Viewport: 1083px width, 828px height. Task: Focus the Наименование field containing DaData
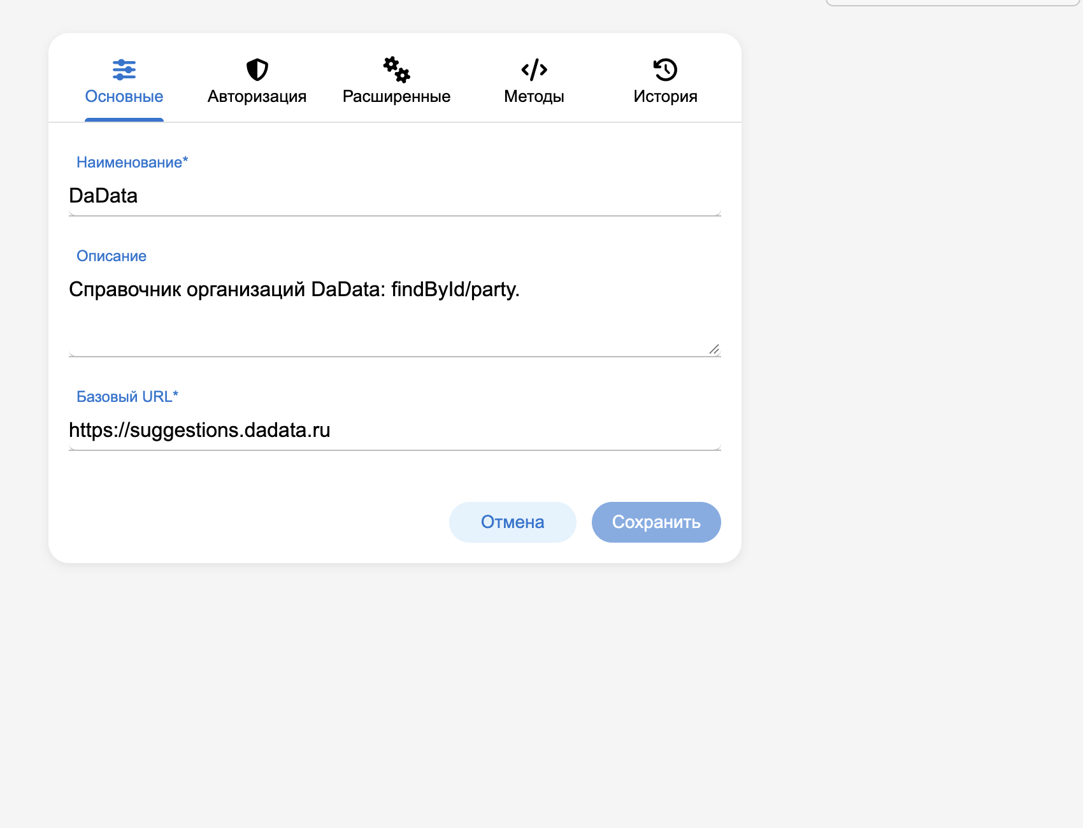click(x=395, y=196)
